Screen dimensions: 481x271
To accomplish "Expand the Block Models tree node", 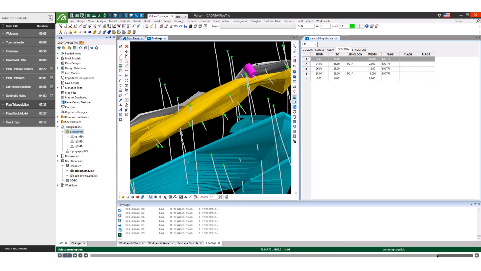I will tap(58, 58).
